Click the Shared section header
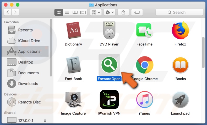This screenshot has width=207, height=125. tap(10, 113)
